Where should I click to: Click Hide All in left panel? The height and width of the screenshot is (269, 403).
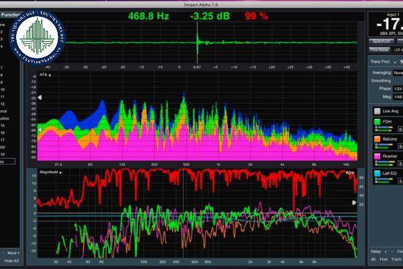click(x=11, y=261)
